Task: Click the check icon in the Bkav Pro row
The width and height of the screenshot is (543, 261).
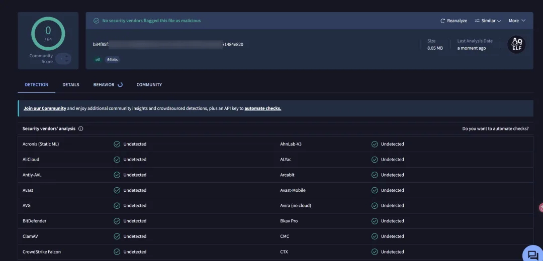Action: tap(375, 221)
